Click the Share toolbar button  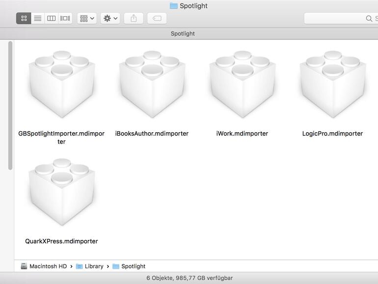tap(134, 18)
